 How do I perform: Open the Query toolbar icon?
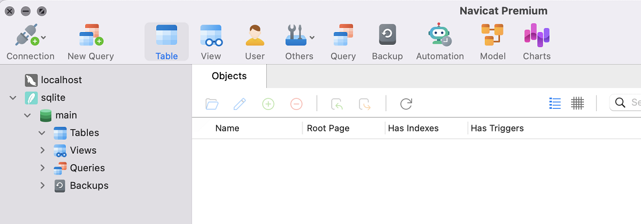coord(343,35)
